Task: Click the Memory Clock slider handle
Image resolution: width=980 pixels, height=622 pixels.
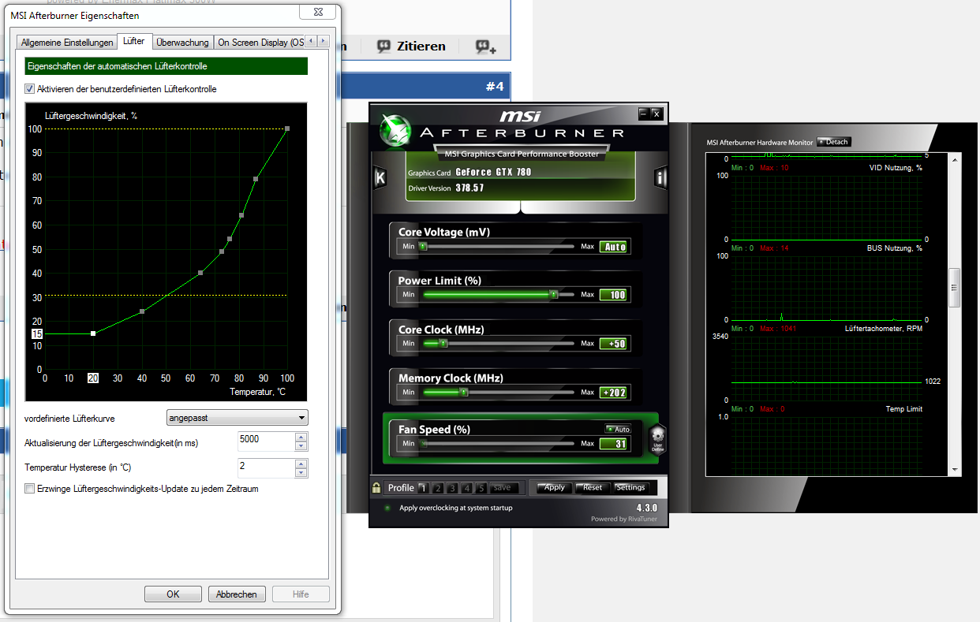Action: click(x=464, y=392)
